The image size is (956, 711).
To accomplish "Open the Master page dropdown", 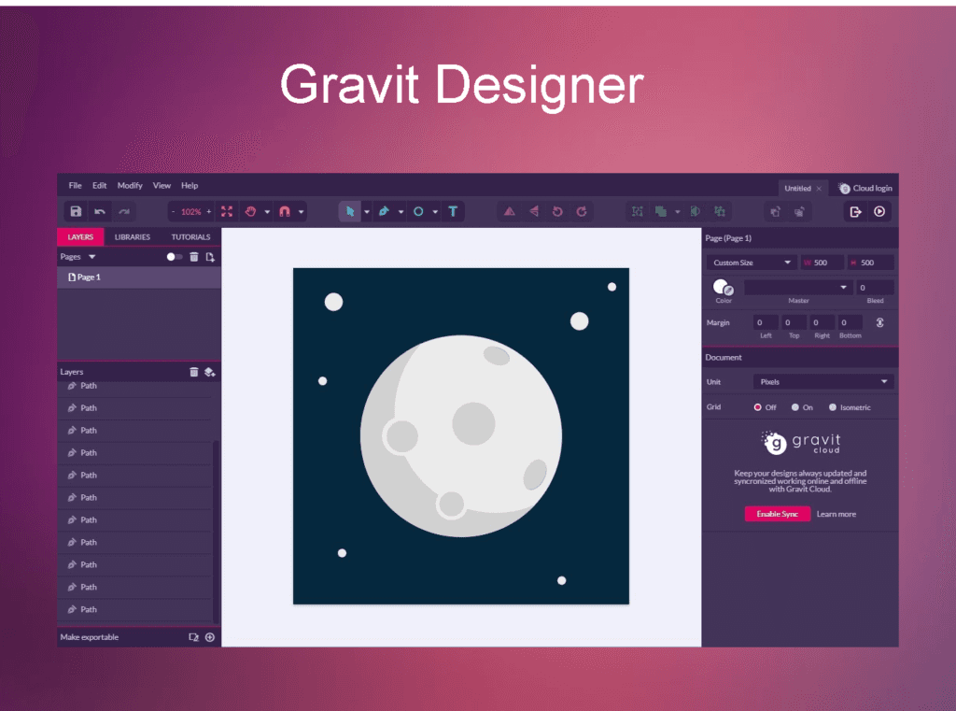I will point(797,288).
